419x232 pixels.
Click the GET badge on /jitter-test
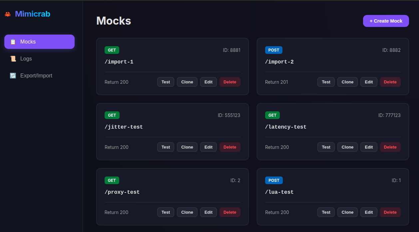[x=112, y=115]
